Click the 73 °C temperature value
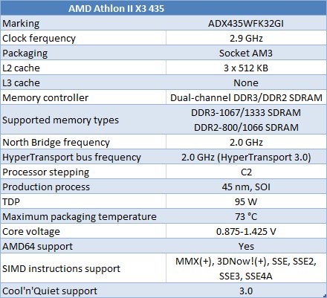327x298 pixels. coord(246,216)
